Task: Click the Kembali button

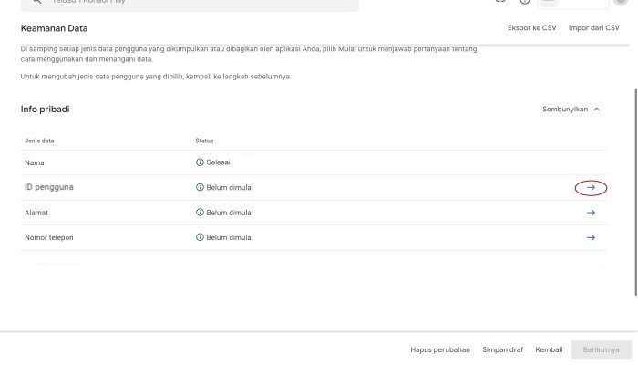Action: (x=549, y=349)
